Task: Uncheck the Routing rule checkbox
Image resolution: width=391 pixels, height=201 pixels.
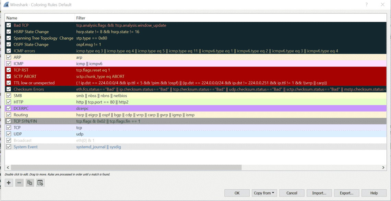Action: (x=9, y=115)
